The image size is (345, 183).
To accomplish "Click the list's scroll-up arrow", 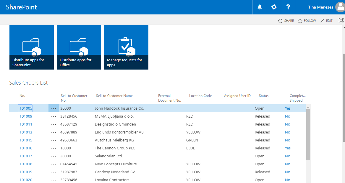I will pos(308,107).
